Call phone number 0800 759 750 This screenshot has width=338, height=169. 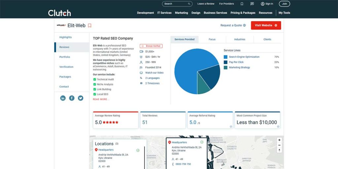tap(183, 164)
